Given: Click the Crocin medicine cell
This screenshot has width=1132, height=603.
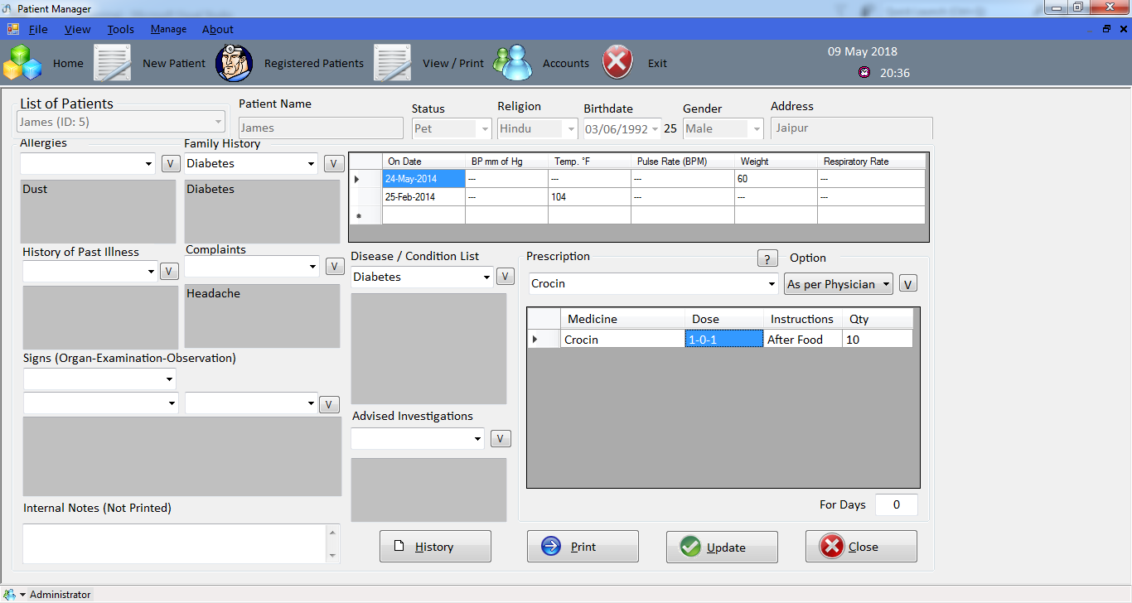Looking at the screenshot, I should point(622,339).
